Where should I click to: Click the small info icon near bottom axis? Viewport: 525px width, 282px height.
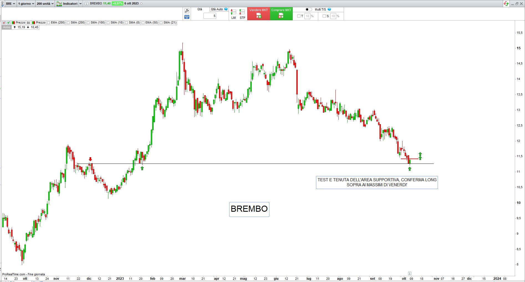click(410, 273)
